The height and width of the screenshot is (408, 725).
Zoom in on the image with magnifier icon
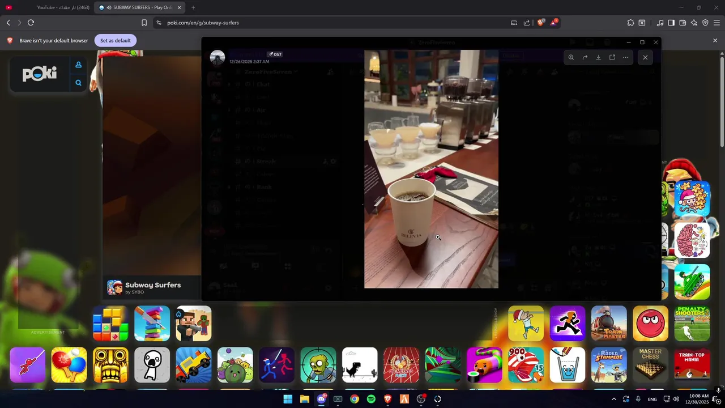coord(571,57)
